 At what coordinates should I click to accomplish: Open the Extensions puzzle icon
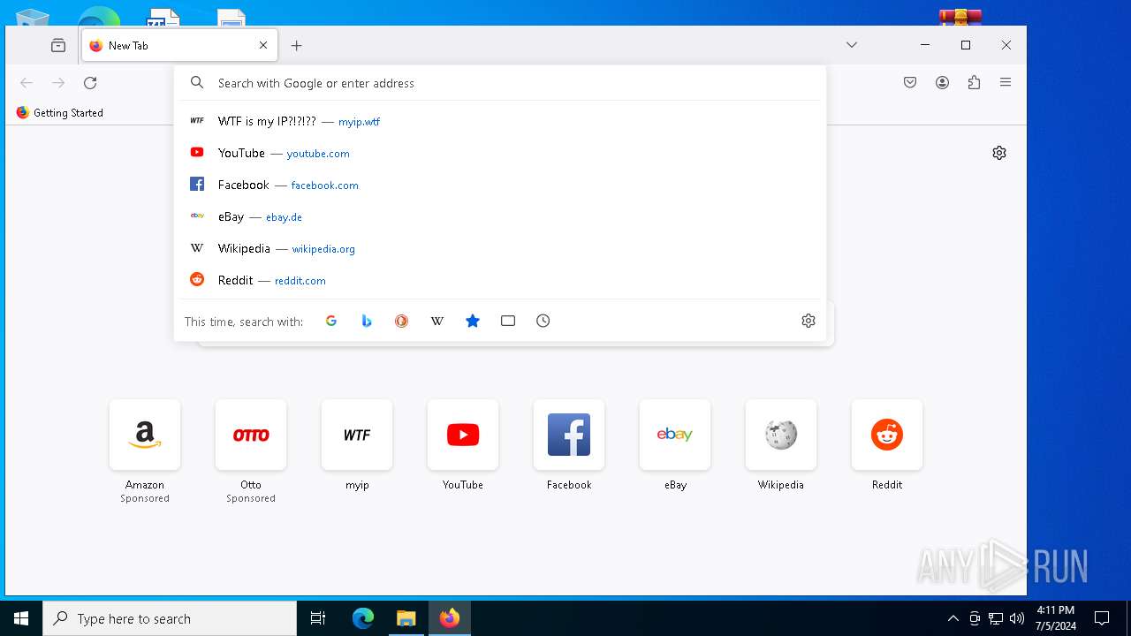(974, 82)
